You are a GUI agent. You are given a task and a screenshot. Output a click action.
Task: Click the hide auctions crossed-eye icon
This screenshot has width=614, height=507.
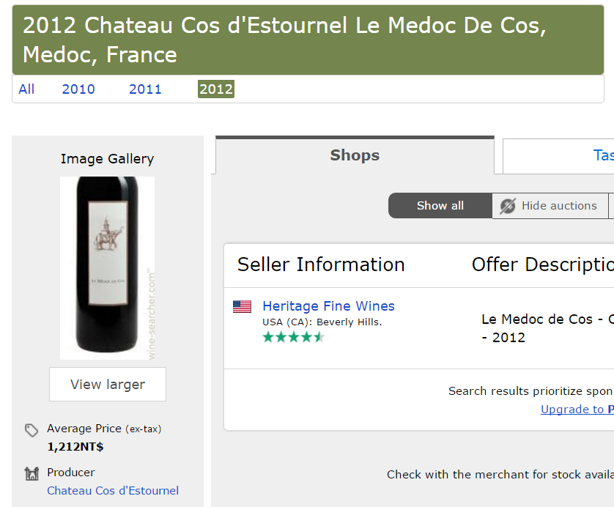pos(508,206)
